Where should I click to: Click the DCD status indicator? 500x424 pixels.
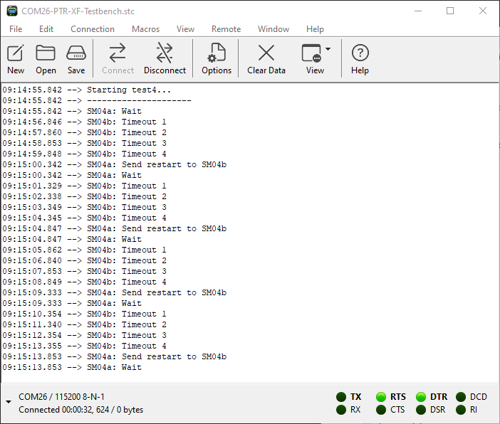click(x=461, y=397)
